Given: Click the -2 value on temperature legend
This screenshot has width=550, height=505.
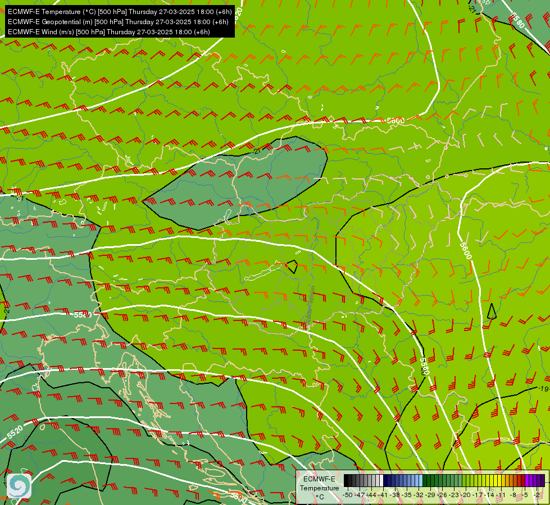Looking at the screenshot, I should click(x=537, y=495).
